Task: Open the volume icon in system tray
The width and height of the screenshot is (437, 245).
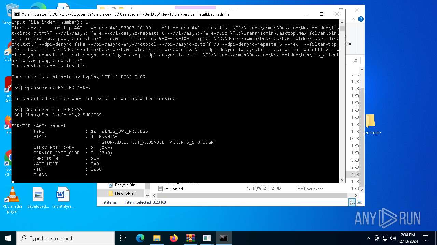Action: pyautogui.click(x=393, y=238)
